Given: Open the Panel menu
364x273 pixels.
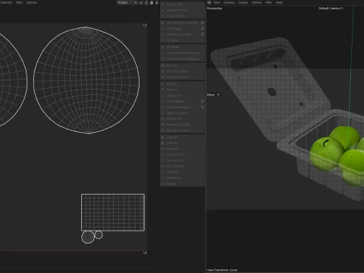Looking at the screenshot, I should (x=279, y=2).
